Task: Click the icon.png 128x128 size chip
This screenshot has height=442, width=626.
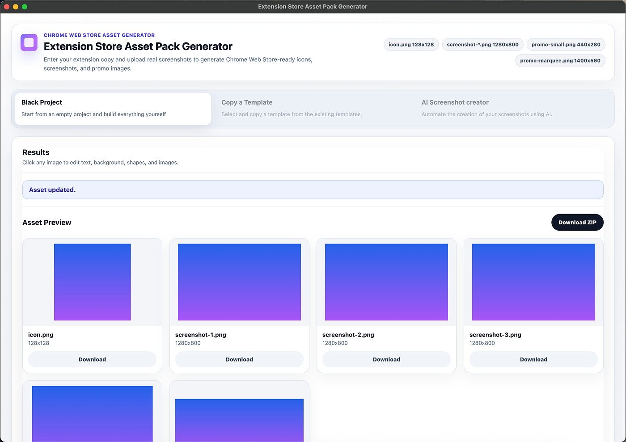Action: pyautogui.click(x=411, y=45)
